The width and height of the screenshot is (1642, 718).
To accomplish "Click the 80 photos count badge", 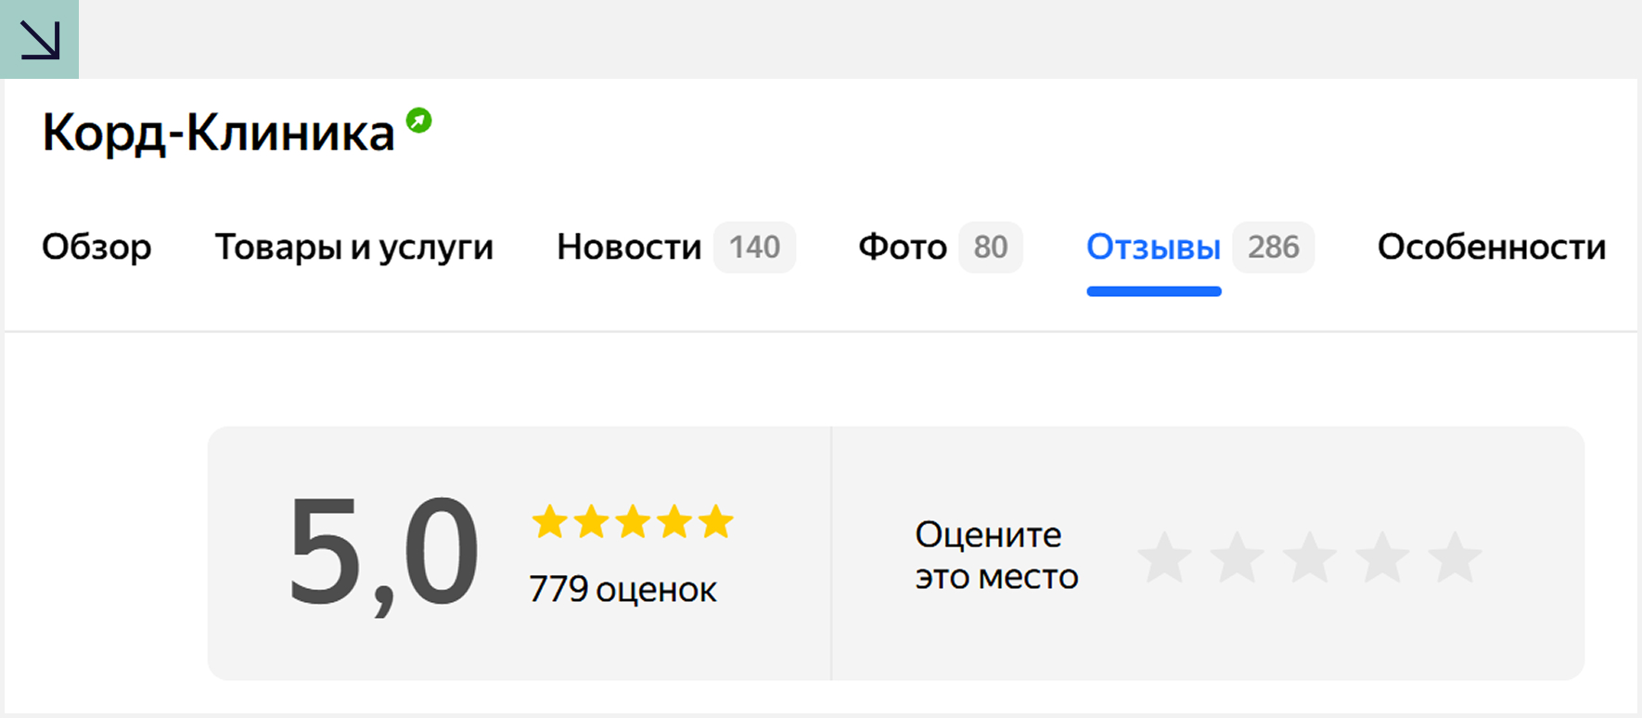I will 990,247.
